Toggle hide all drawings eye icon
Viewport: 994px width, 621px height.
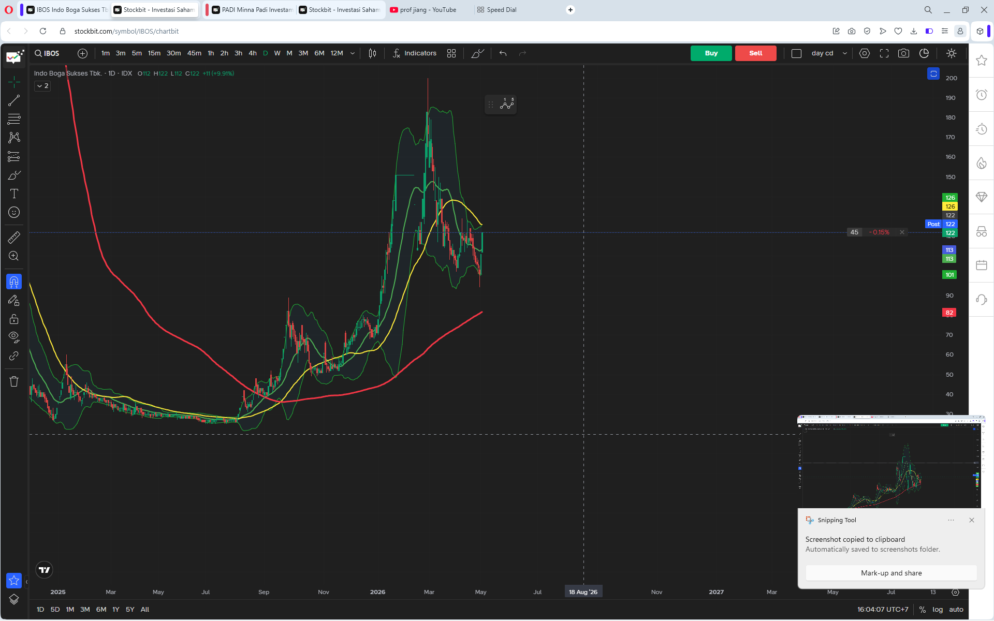14,337
